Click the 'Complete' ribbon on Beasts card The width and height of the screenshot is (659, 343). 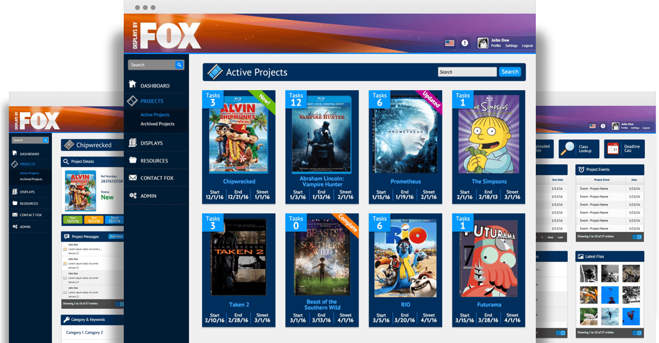click(348, 223)
